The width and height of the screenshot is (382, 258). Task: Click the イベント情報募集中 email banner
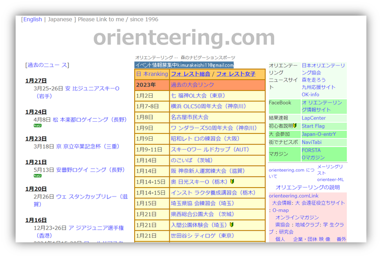click(x=184, y=65)
